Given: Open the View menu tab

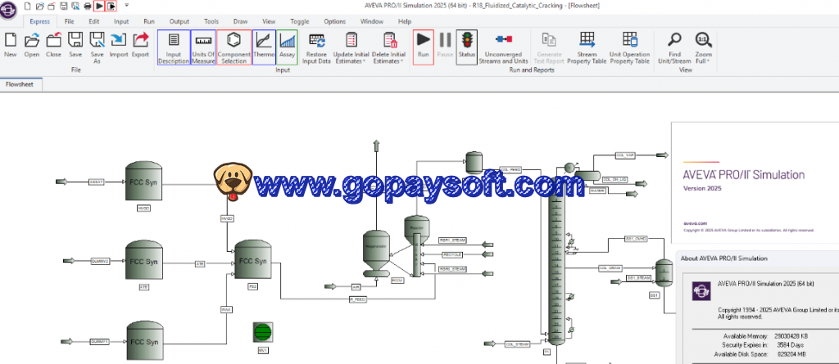Looking at the screenshot, I should (x=269, y=21).
